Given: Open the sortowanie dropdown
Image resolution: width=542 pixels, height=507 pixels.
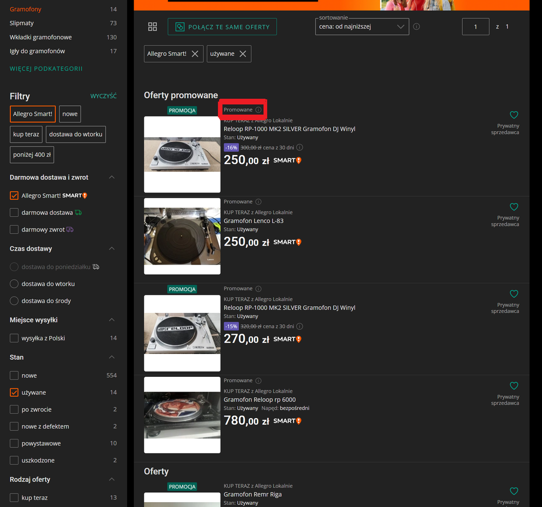Looking at the screenshot, I should pyautogui.click(x=362, y=27).
